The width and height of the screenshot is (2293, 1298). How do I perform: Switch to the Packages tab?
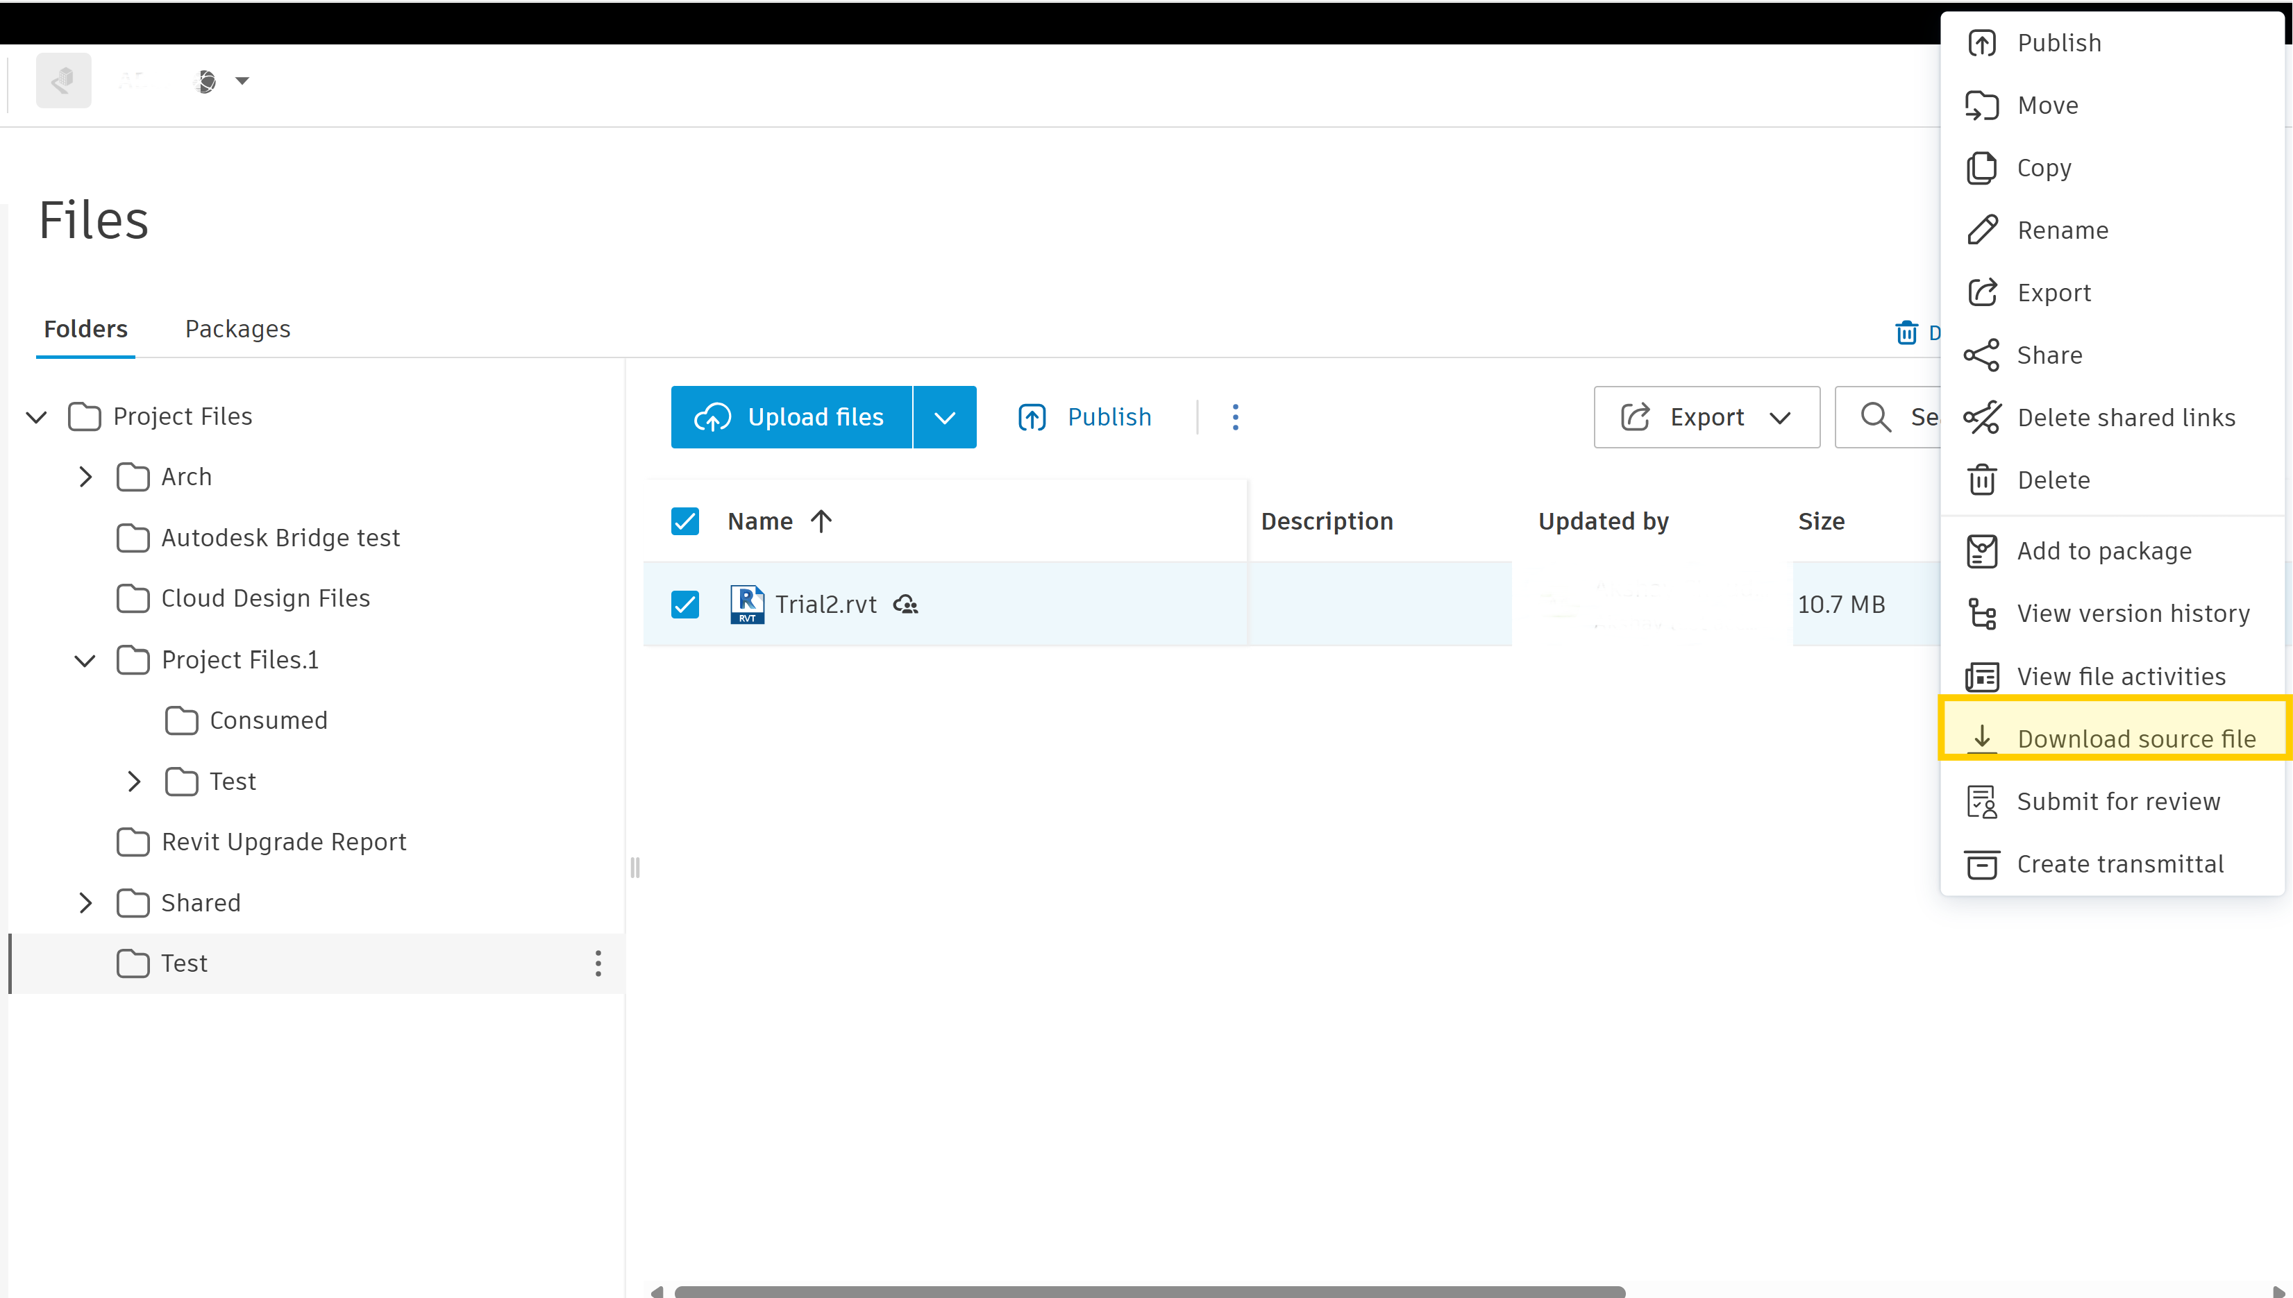pyautogui.click(x=238, y=329)
